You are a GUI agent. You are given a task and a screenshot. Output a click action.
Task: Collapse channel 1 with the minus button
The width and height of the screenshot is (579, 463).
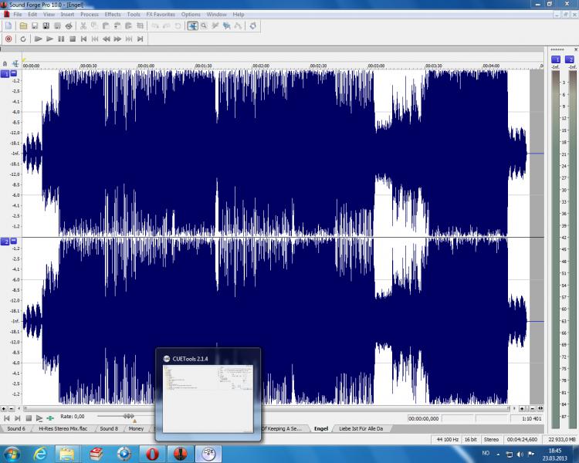[x=13, y=73]
